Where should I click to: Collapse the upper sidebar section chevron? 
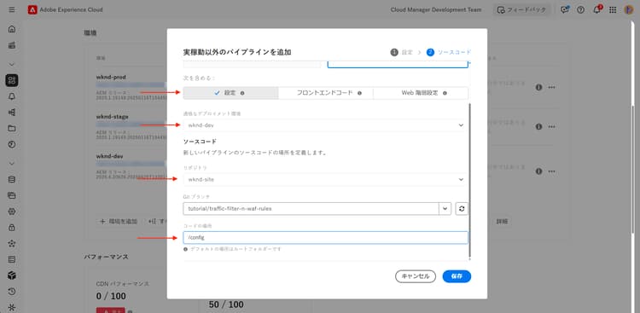point(12,64)
